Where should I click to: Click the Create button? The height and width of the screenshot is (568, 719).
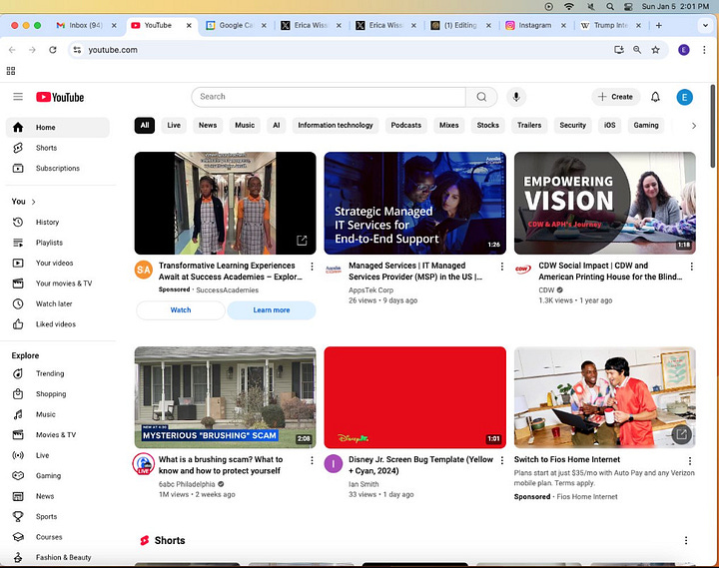(x=616, y=97)
